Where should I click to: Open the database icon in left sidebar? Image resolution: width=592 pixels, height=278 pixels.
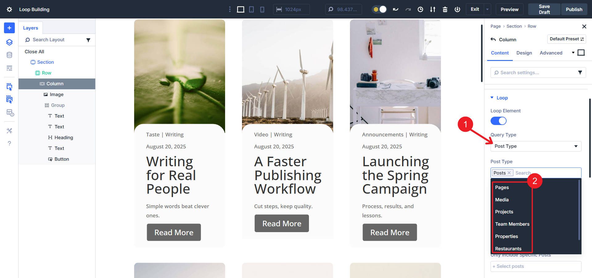9,55
